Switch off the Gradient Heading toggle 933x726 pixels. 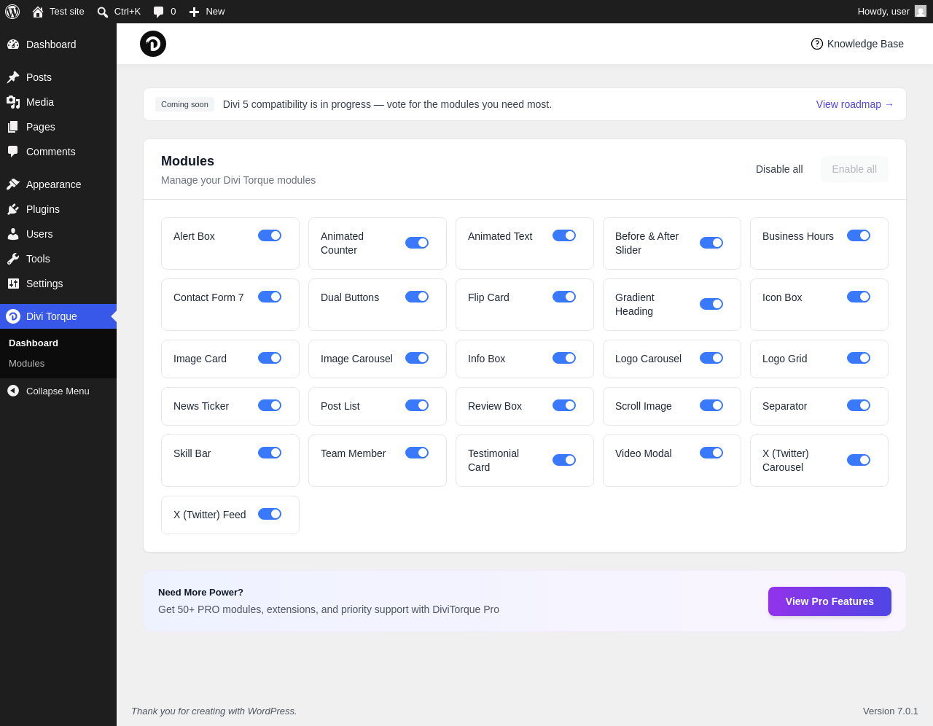point(711,304)
